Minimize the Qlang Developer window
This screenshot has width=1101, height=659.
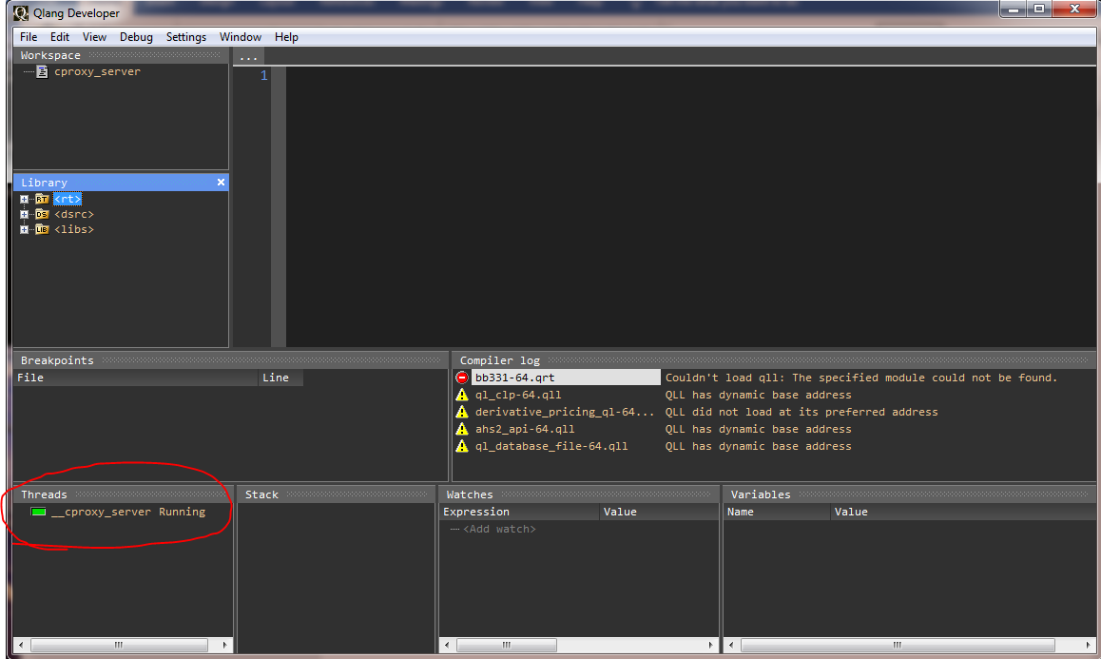(x=1014, y=10)
